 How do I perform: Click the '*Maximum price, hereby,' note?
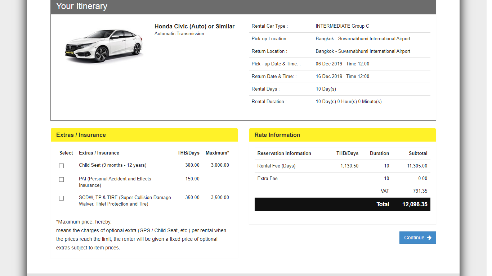click(x=84, y=222)
